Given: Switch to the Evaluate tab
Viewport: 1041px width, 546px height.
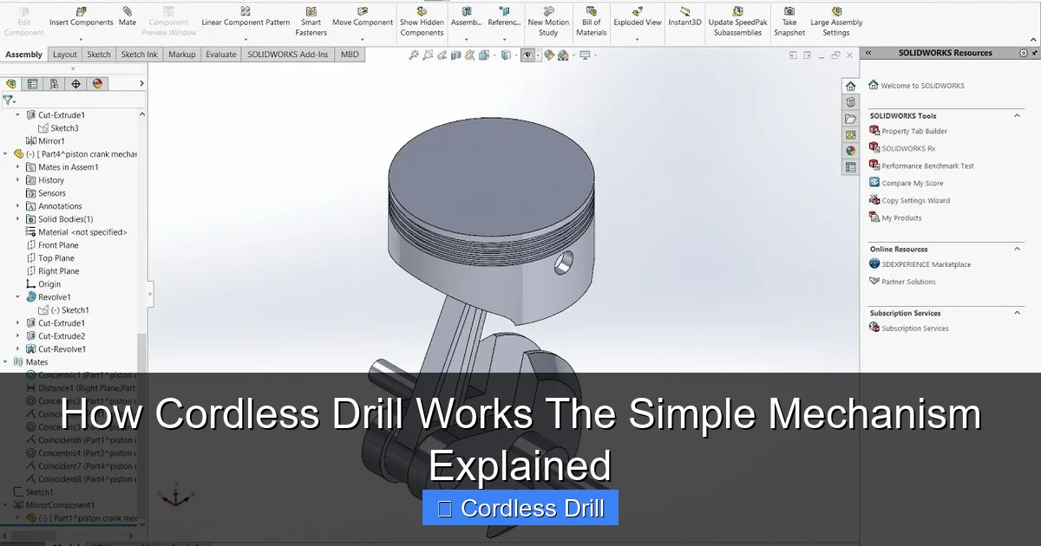Looking at the screenshot, I should (221, 54).
